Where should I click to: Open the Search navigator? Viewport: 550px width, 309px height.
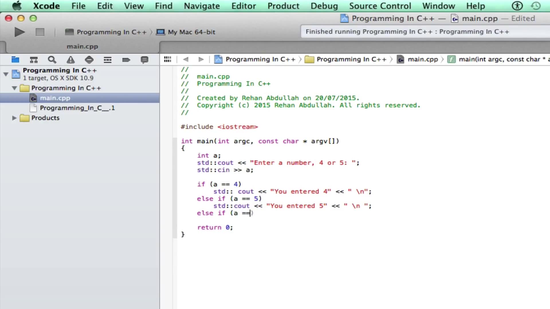[x=52, y=60]
